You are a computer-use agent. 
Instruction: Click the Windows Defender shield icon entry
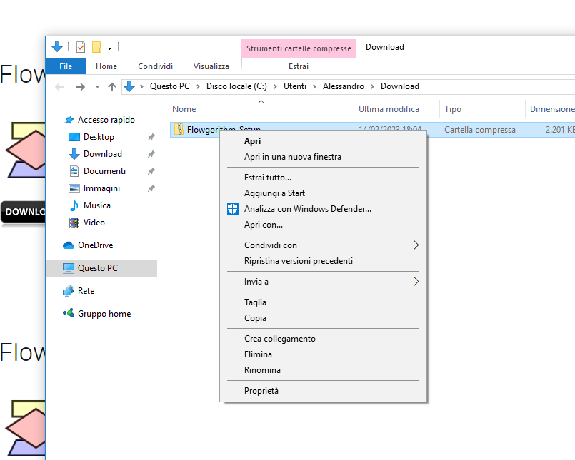(x=232, y=209)
